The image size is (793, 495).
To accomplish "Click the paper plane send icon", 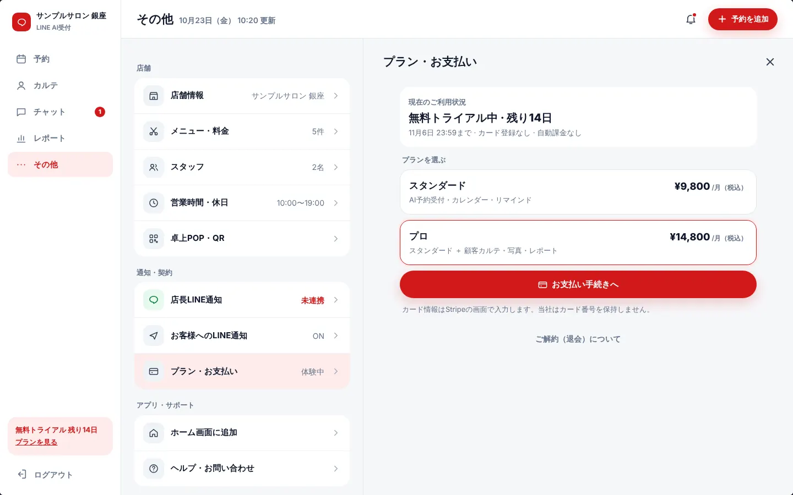I will [x=154, y=336].
